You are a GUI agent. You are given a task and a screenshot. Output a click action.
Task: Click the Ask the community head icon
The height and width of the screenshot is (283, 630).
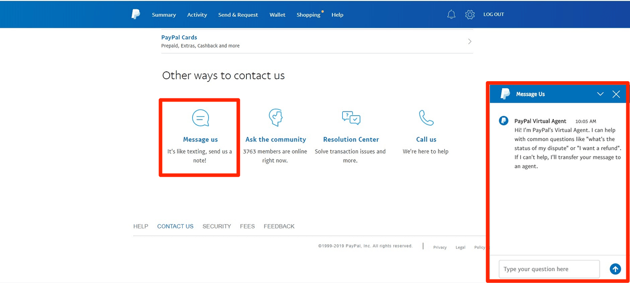(x=276, y=118)
